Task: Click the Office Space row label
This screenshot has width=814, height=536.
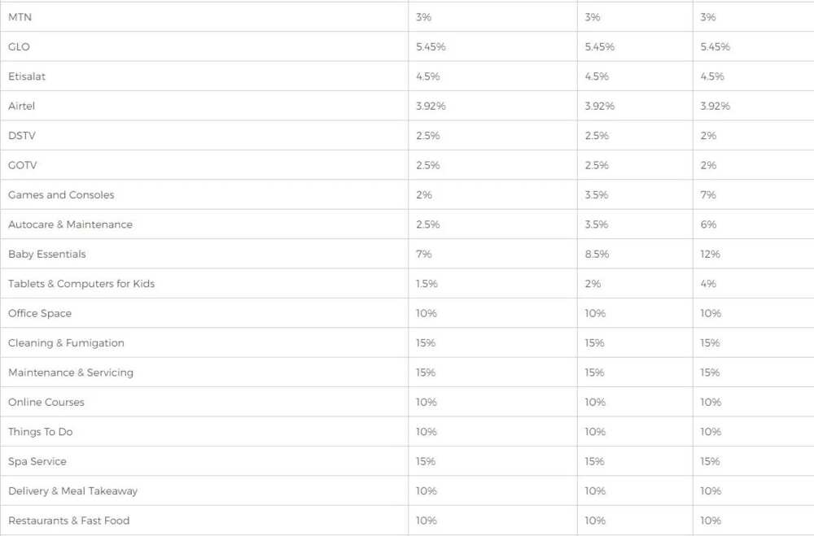Action: (40, 313)
